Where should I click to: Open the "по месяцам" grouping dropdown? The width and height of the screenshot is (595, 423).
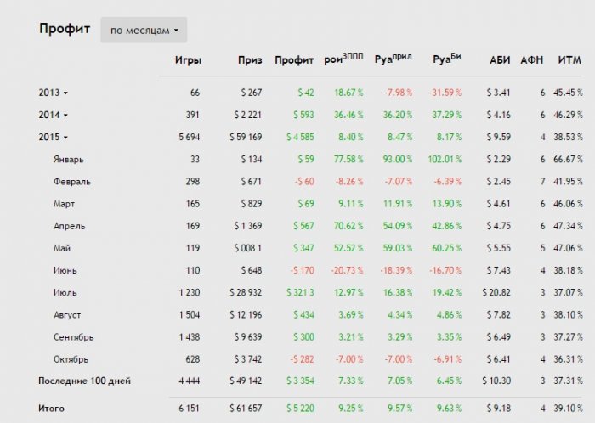click(x=144, y=30)
